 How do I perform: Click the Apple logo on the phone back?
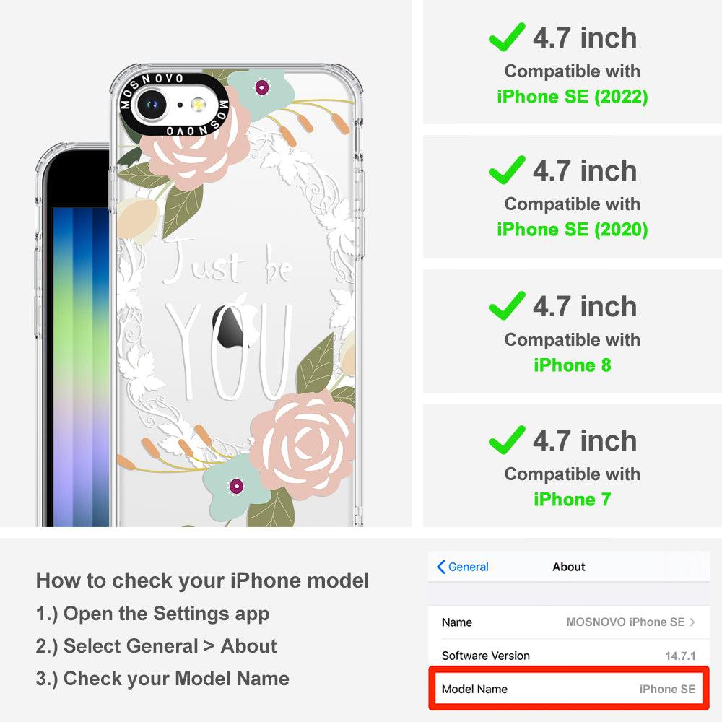pyautogui.click(x=232, y=322)
